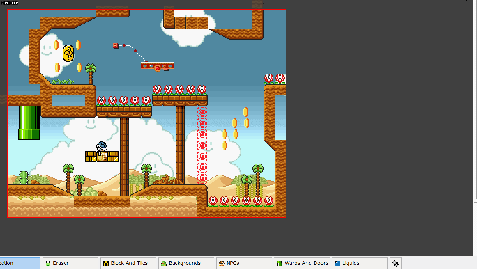Open the Backgrounds toolbox

186,263
